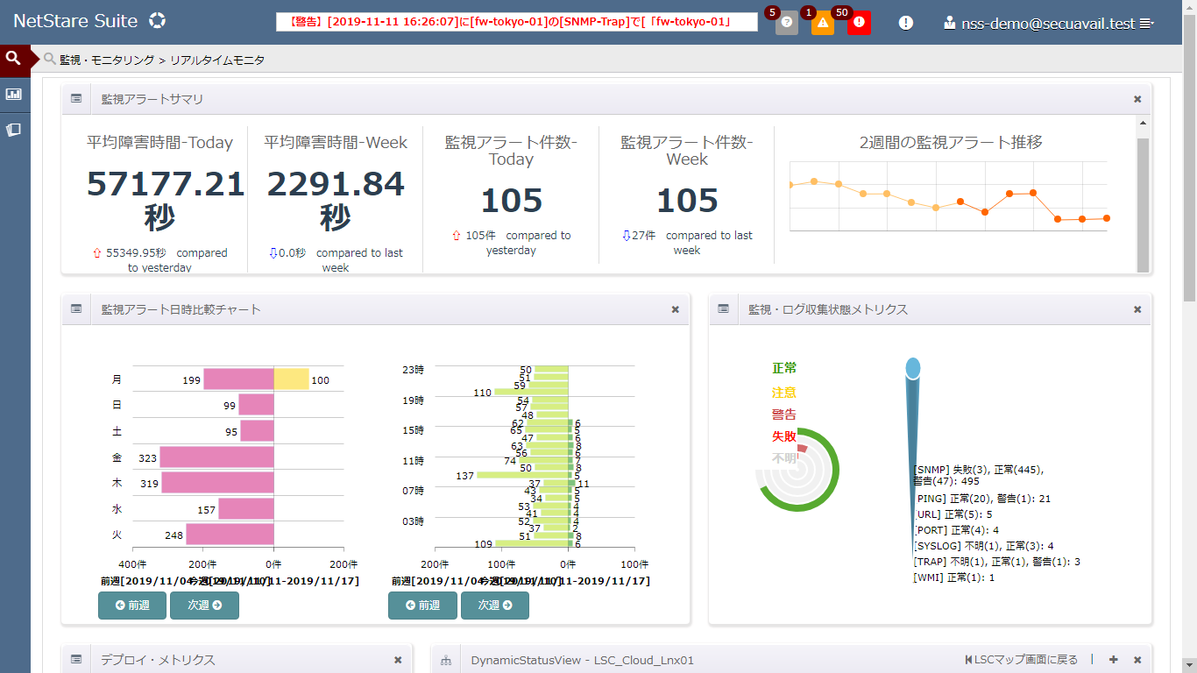Click the user avatar icon beside nss-demo
Image resolution: width=1197 pixels, height=673 pixels.
pos(950,24)
